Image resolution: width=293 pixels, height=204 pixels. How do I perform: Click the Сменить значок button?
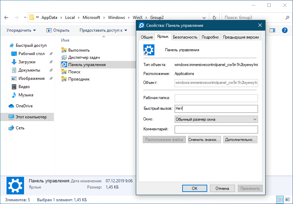(x=204, y=140)
